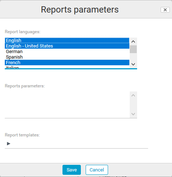Screen dimensions: 172x177
Task: Click the Reports parameters dialog title
Action: pos(80,10)
